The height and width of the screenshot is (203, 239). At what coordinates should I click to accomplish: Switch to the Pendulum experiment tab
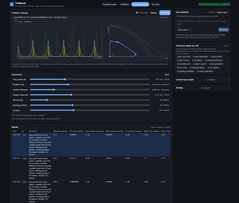point(125,5)
